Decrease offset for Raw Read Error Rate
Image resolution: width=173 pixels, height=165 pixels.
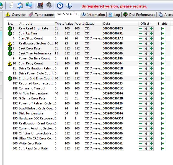(141, 29)
